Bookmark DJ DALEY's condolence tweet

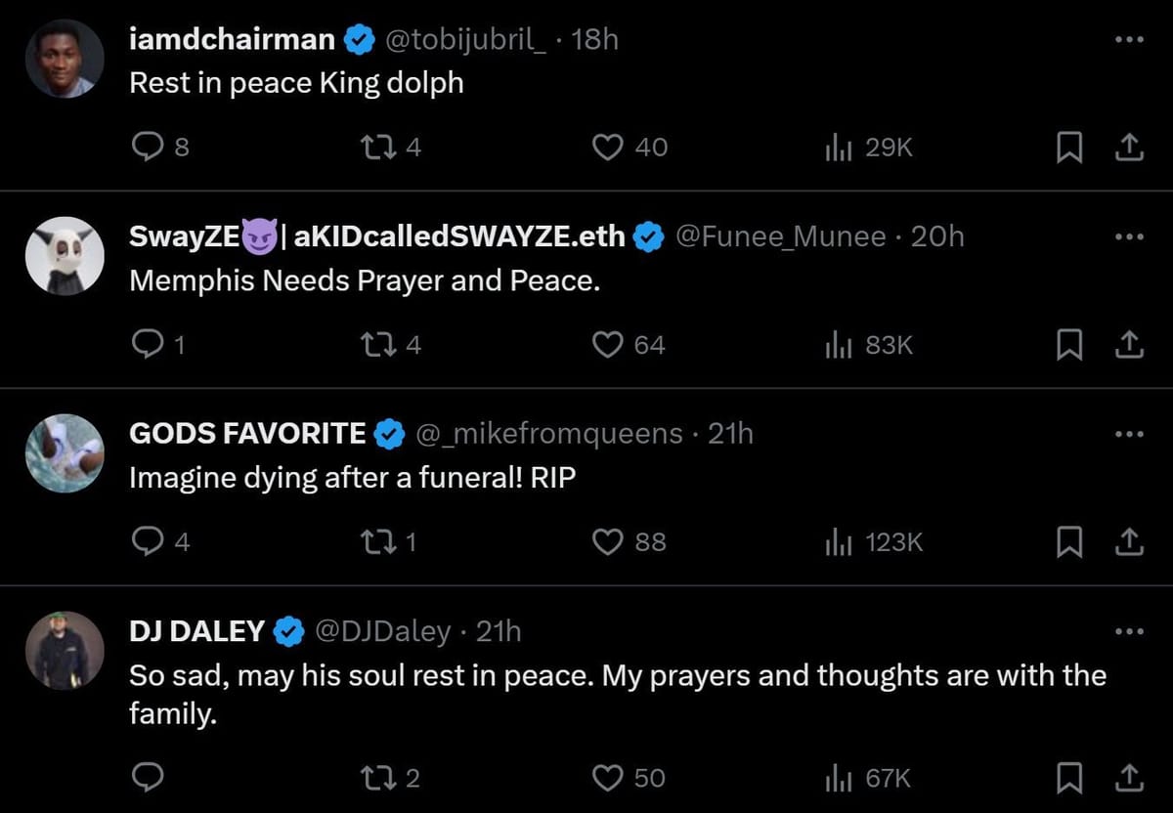[1069, 778]
